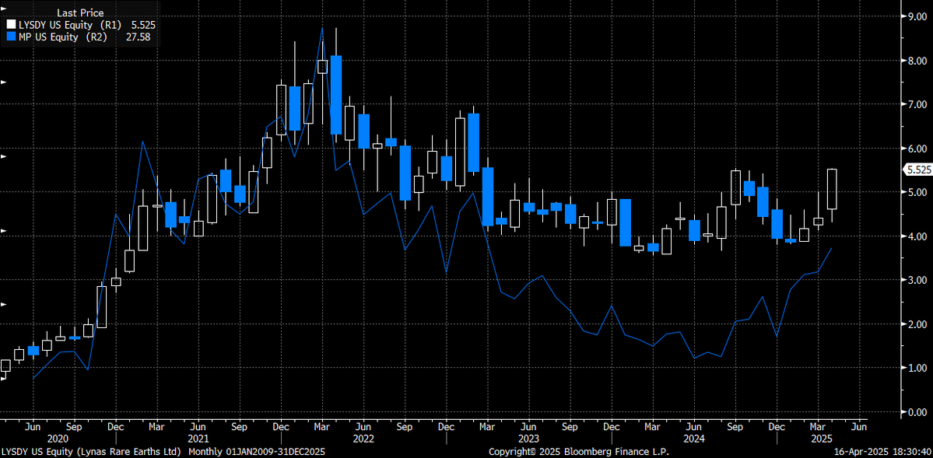Click the 0.00 y-axis label

tap(917, 411)
